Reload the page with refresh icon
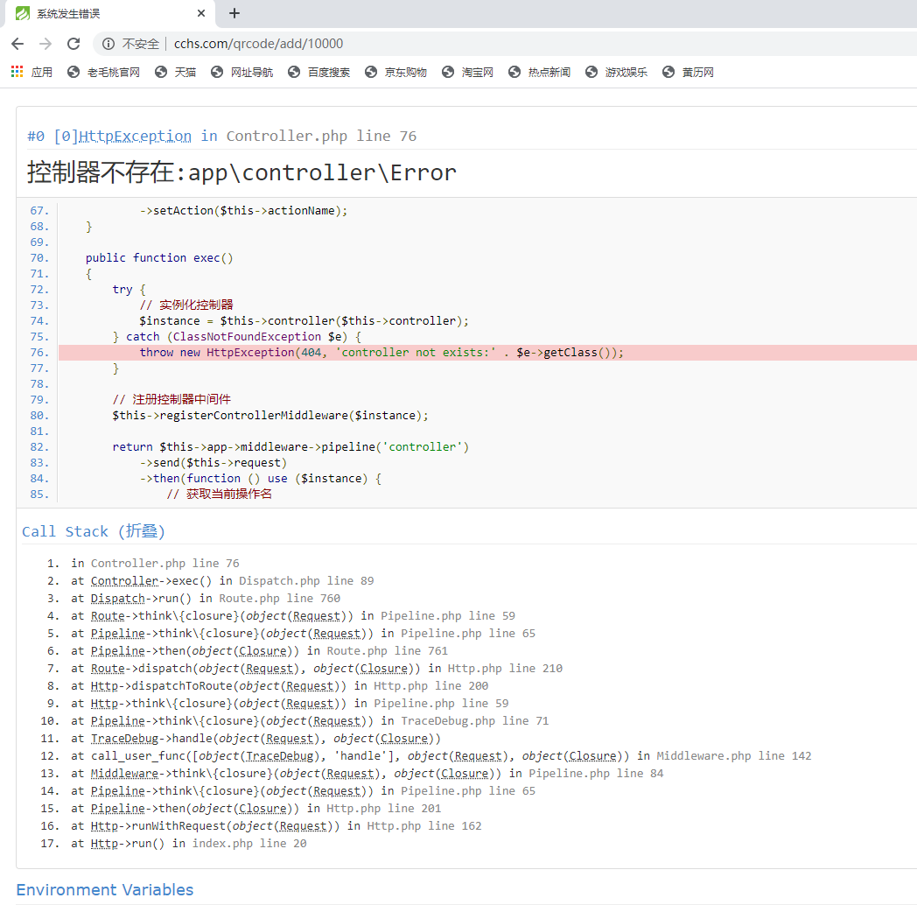Screen dimensions: 917x905 73,44
